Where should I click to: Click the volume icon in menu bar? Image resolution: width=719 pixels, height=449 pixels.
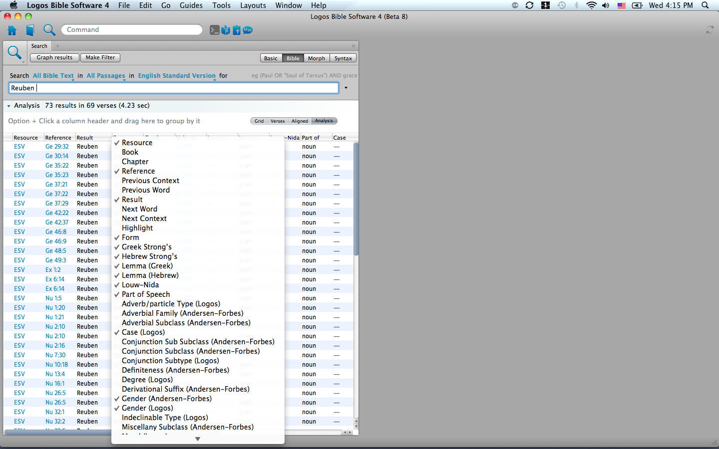606,5
